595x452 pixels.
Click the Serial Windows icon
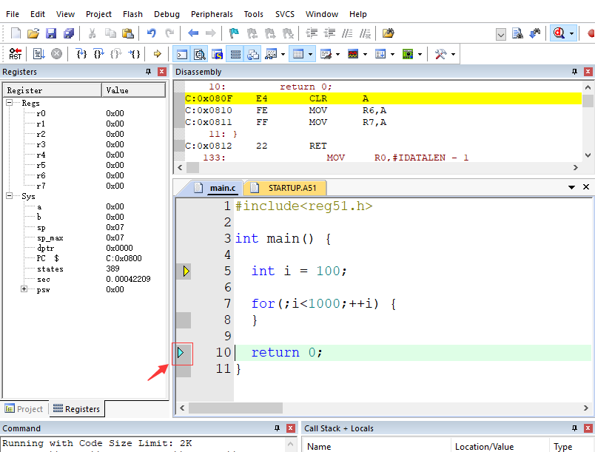tap(326, 54)
